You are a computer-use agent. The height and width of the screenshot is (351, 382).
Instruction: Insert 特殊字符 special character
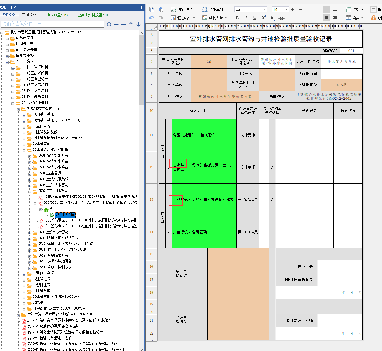(x=213, y=10)
